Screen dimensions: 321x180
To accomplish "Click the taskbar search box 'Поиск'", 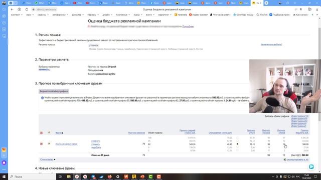I will (x=32, y=176).
